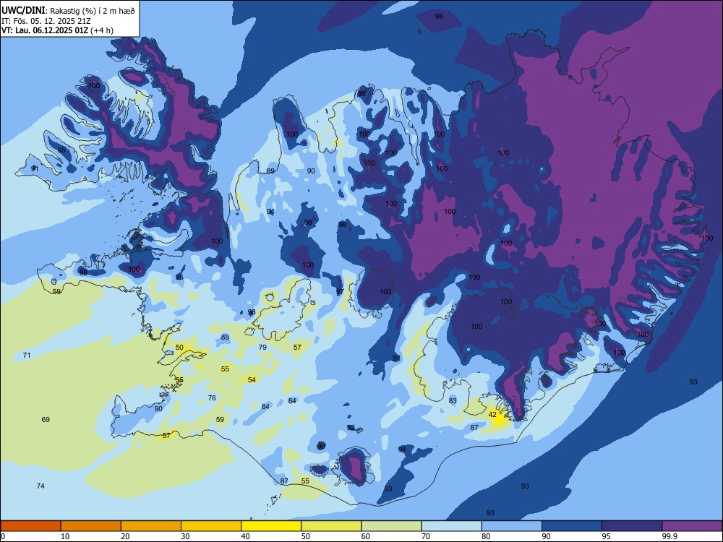This screenshot has width=723, height=542.
Task: Click the "Rakastig (%) í 2 m hæð" label
Action: pos(93,11)
